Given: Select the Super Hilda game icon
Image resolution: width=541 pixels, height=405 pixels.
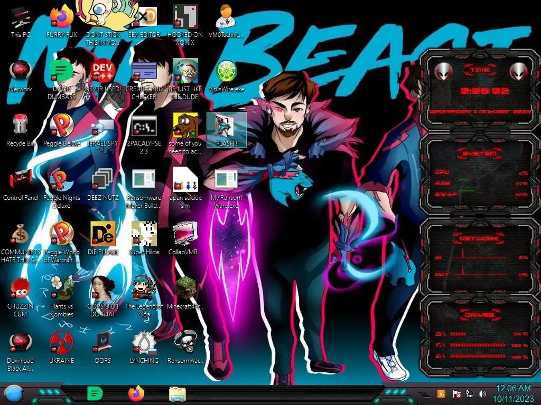Looking at the screenshot, I should click(144, 239).
